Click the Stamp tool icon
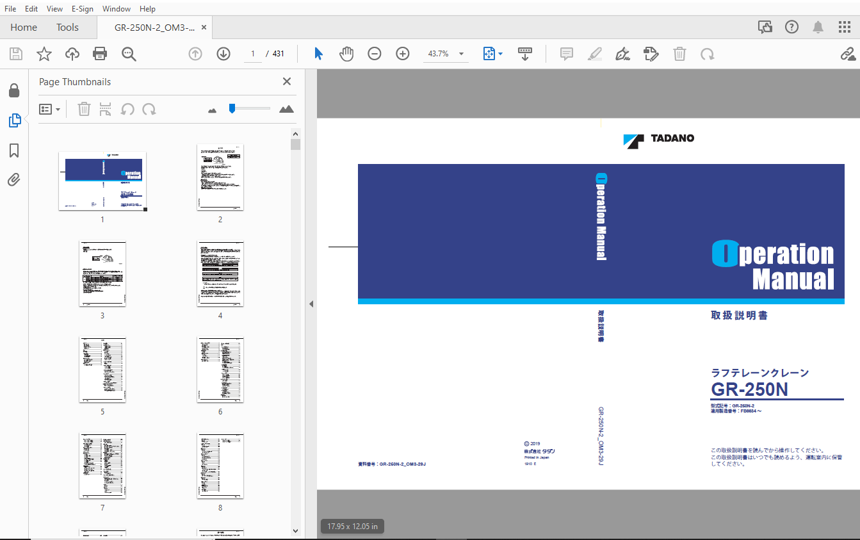This screenshot has width=860, height=540. point(651,54)
